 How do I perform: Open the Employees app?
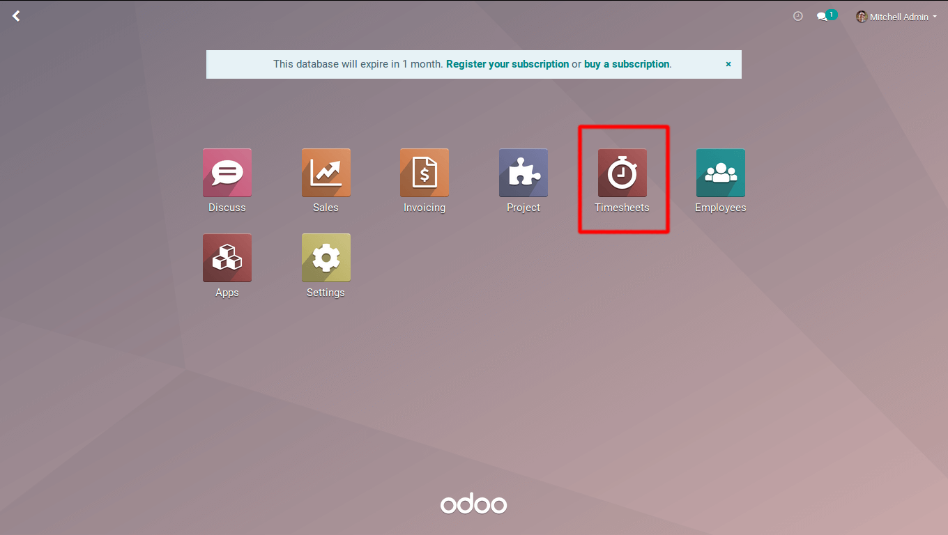click(721, 173)
